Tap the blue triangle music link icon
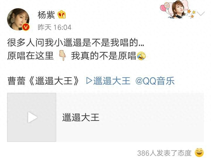 (89, 81)
